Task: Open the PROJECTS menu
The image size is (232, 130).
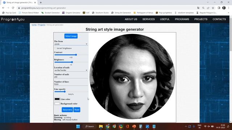Action: coord(201,19)
